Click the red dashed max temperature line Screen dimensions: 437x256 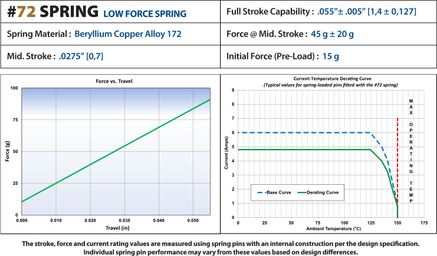point(397,159)
